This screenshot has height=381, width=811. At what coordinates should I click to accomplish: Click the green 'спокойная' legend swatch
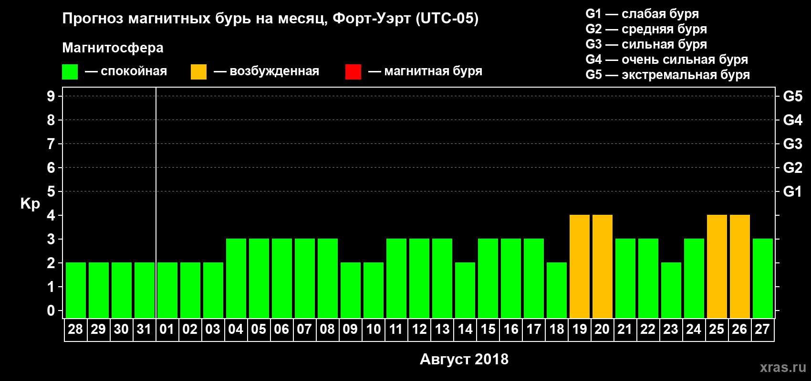pos(70,72)
